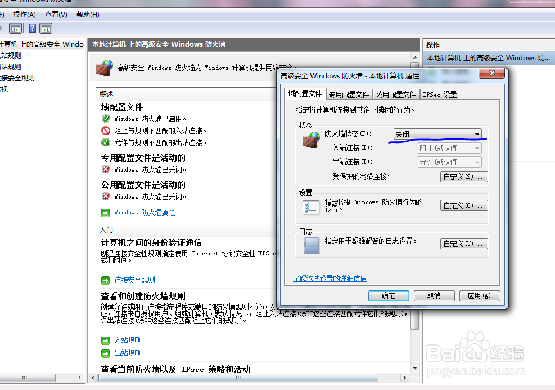Click the red shield under 公用配置文件是活动的
The height and width of the screenshot is (390, 555).
106,196
